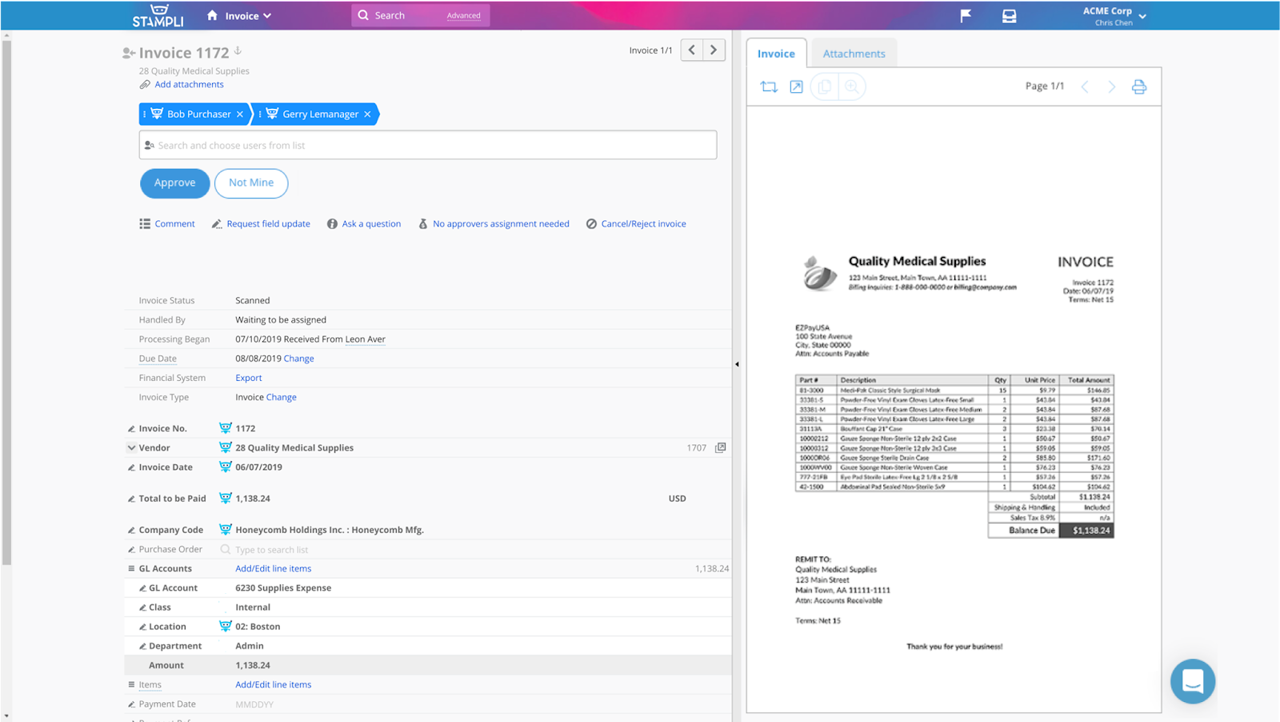Open Advanced search
Viewport: 1280px width, 722px height.
pos(464,15)
